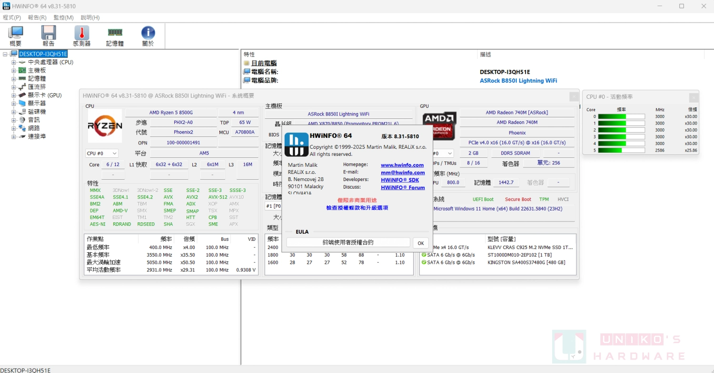Image resolution: width=714 pixels, height=373 pixels.
Task: Click the AMD Radeon 740M [ASRock] field
Action: [x=517, y=113]
